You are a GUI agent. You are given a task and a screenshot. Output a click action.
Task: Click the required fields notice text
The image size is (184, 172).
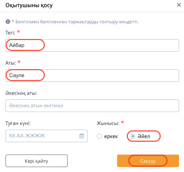coord(75,22)
